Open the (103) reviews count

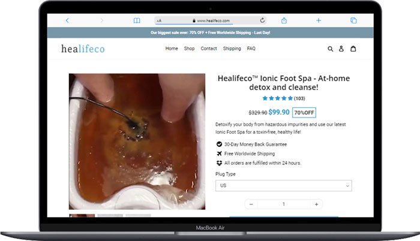click(299, 98)
